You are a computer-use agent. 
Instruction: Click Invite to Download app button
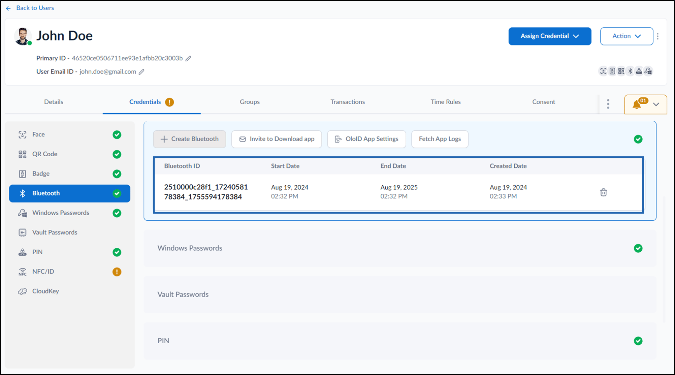tap(277, 139)
